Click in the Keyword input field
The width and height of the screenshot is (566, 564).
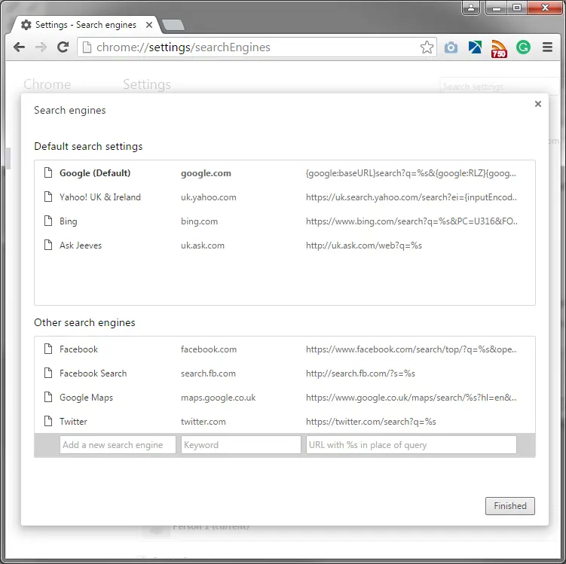tap(240, 445)
